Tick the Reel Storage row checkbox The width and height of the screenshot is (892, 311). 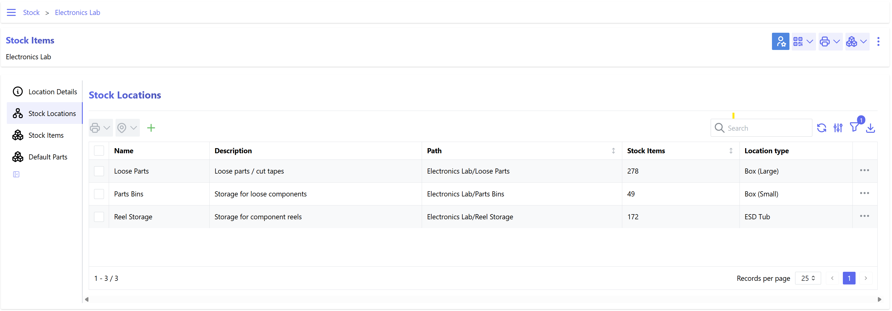pyautogui.click(x=99, y=217)
